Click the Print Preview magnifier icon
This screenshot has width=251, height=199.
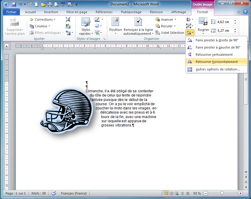57,4
